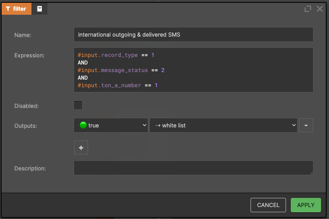Maximize the filter dialog window

308,9
